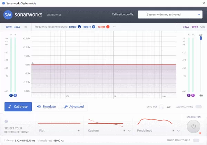Screen dimensions: 207x145
Task: Expand the Predefined curve options chevron
Action: [178, 131]
